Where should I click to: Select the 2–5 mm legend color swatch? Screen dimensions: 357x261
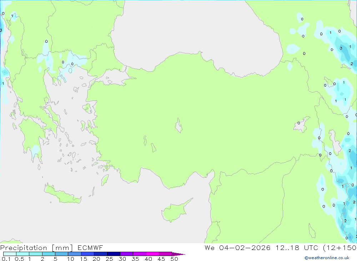click(49, 254)
